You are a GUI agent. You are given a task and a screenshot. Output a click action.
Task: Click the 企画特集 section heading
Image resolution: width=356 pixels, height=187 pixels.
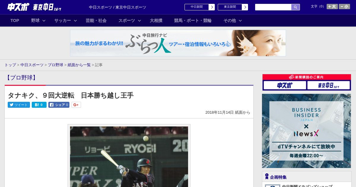pos(278,177)
